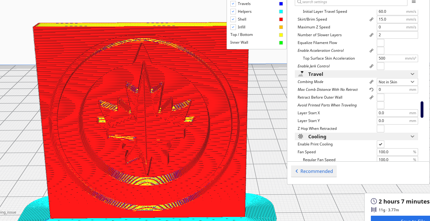Reset Max Comb Distance With No Retract
430x221 pixels.
[371, 90]
